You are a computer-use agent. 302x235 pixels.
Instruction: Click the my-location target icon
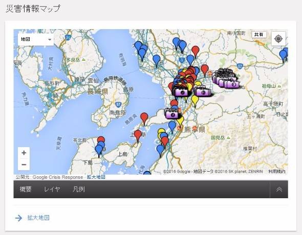point(278,39)
